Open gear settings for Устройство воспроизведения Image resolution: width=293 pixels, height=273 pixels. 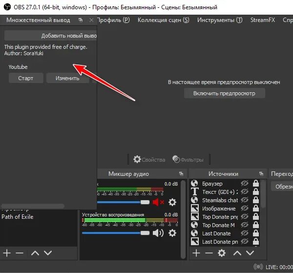(x=172, y=233)
